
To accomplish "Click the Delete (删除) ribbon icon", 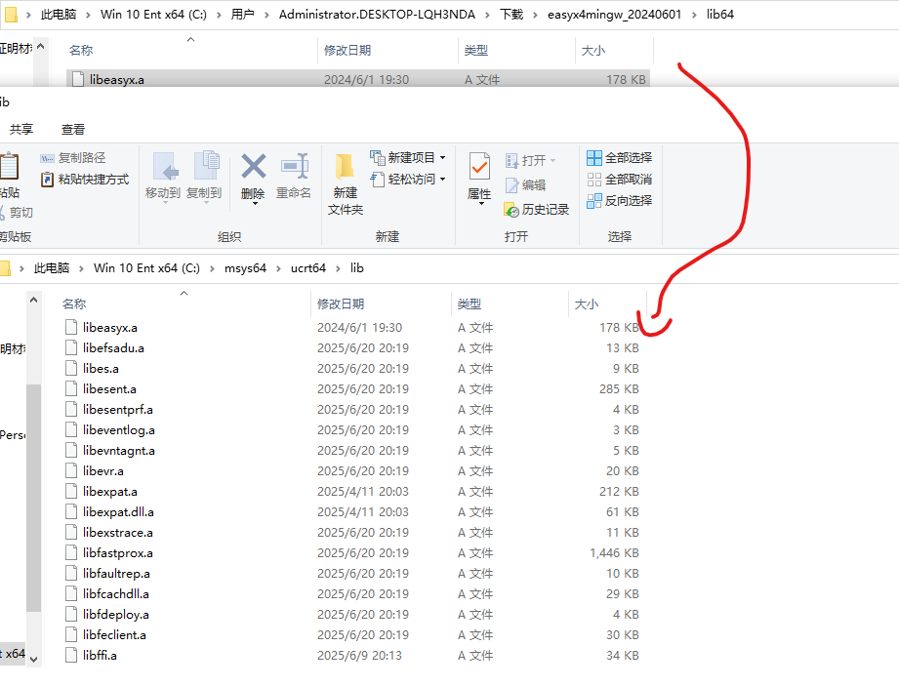I will [253, 167].
